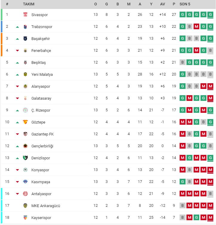The width and height of the screenshot is (216, 225).
Task: Sort by AV goal difference header
Action: pyautogui.click(x=163, y=4)
